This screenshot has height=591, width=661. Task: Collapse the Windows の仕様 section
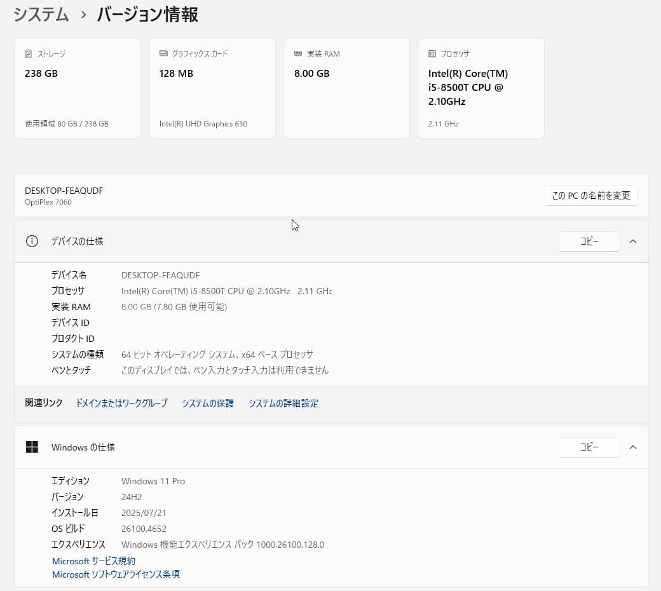coord(632,447)
